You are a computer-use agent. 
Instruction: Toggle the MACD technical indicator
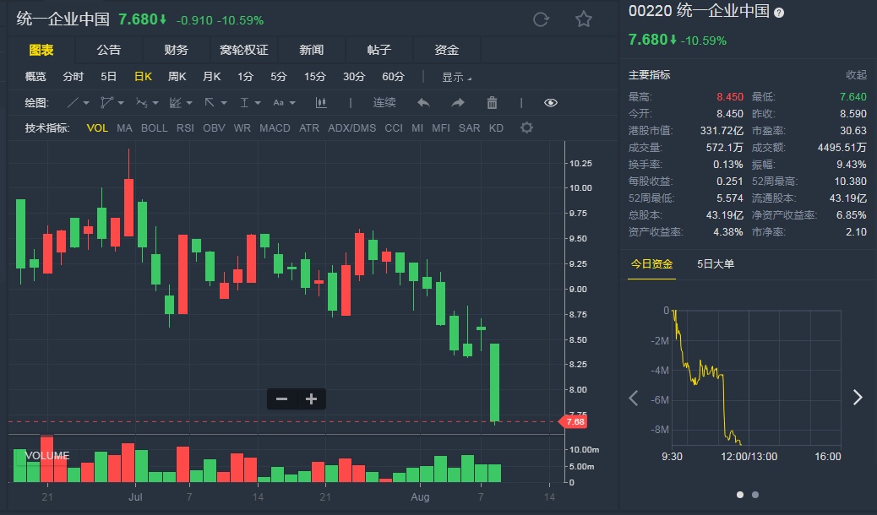click(x=275, y=128)
